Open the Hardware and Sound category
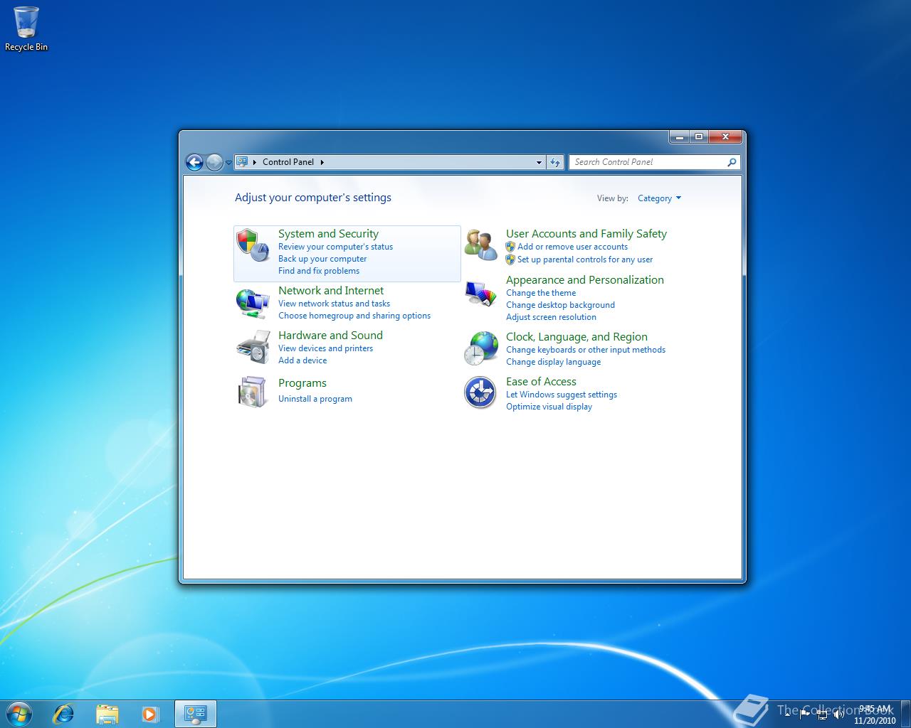This screenshot has height=728, width=911. pos(330,336)
